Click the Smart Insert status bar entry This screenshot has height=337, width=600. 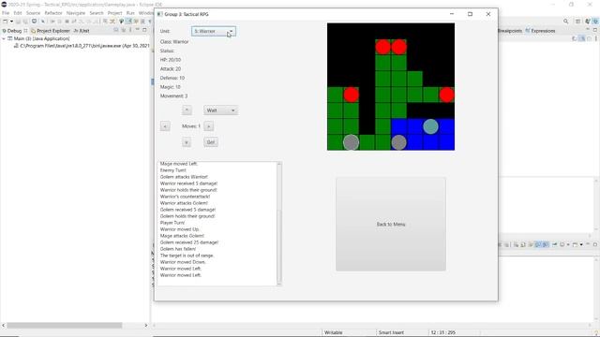pos(391,332)
